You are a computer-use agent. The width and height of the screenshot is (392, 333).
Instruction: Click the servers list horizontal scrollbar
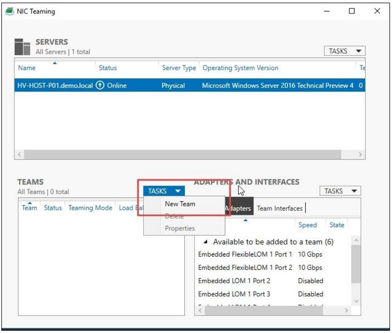(x=183, y=154)
